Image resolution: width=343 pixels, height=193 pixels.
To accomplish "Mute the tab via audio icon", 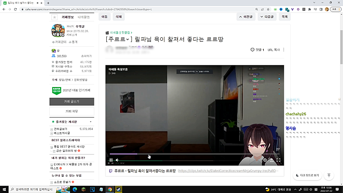I will tap(38, 3).
